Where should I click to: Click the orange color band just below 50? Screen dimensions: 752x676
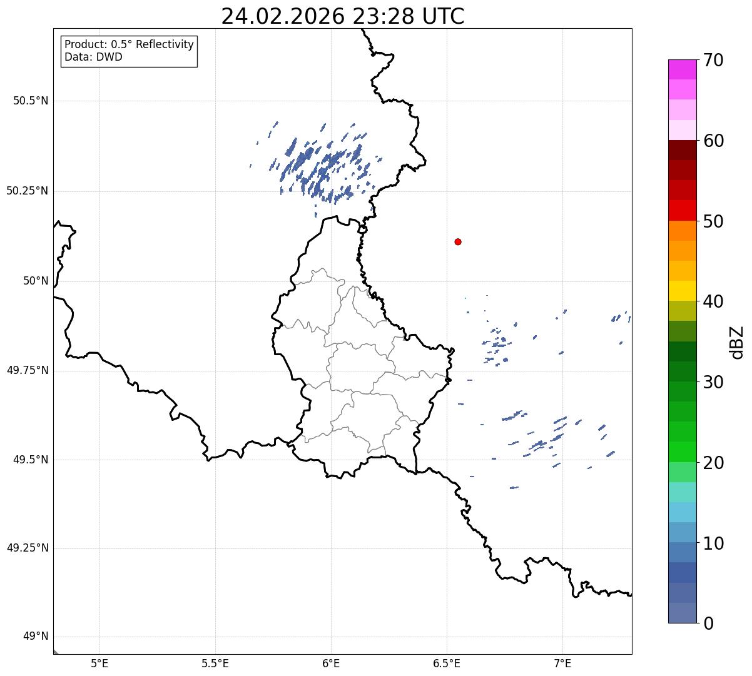coord(683,231)
